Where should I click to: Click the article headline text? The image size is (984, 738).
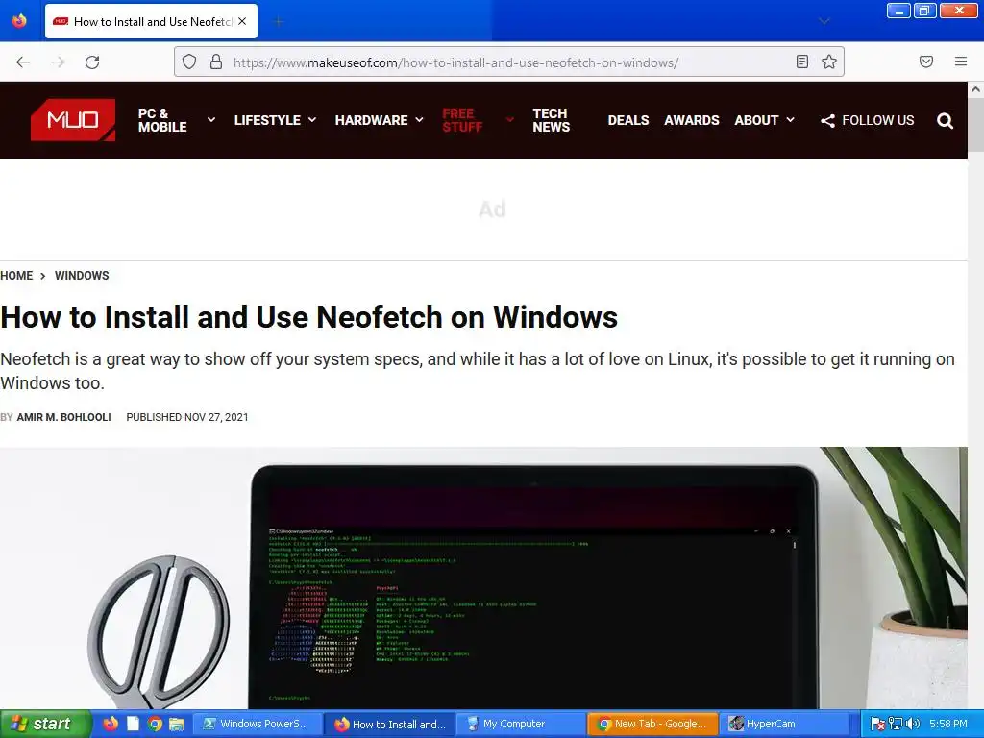pyautogui.click(x=308, y=317)
